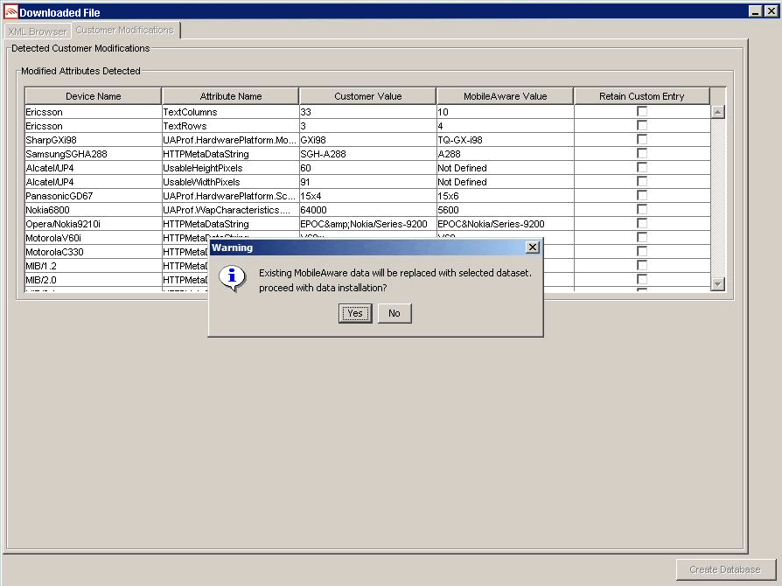The image size is (782, 586).
Task: Close the Warning dialog with X
Action: pyautogui.click(x=533, y=248)
